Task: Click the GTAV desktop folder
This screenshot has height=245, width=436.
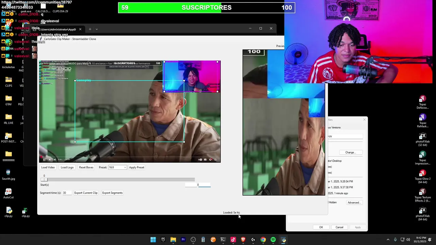Action: pyautogui.click(x=9, y=100)
